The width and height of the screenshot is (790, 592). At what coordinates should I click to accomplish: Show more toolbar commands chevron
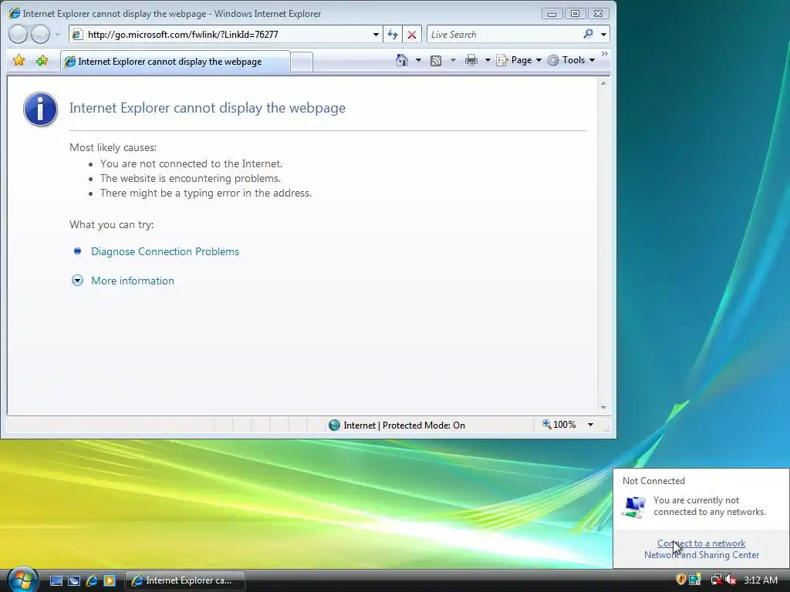(x=605, y=53)
